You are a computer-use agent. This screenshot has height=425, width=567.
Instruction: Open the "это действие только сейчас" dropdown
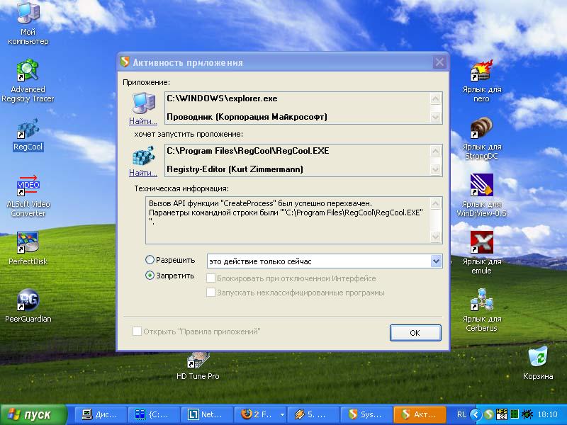(x=437, y=261)
